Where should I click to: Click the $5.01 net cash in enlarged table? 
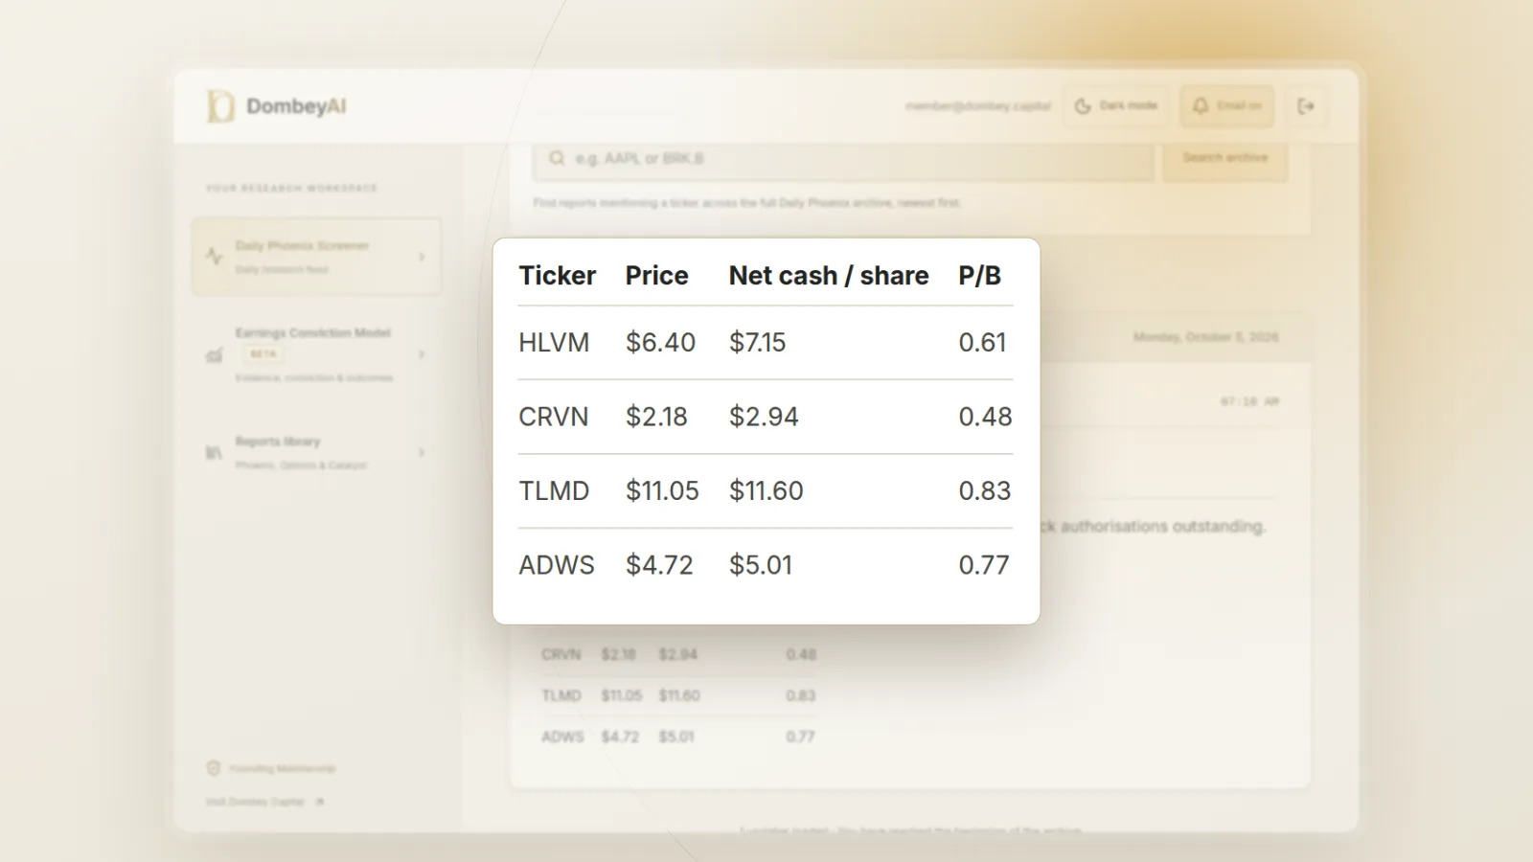[761, 565]
